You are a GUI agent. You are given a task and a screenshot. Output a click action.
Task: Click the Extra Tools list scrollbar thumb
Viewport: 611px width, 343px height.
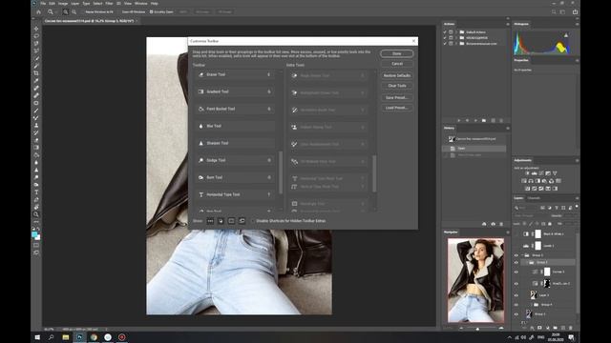(374, 173)
